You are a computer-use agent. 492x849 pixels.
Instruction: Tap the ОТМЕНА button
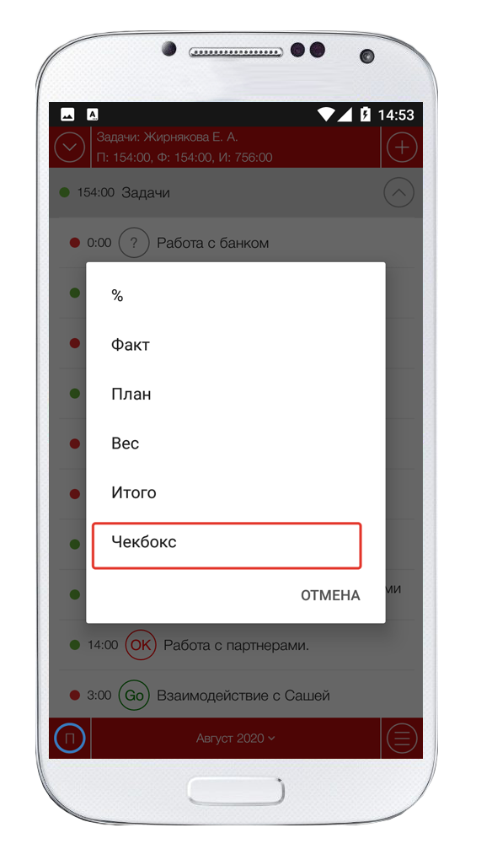[330, 595]
